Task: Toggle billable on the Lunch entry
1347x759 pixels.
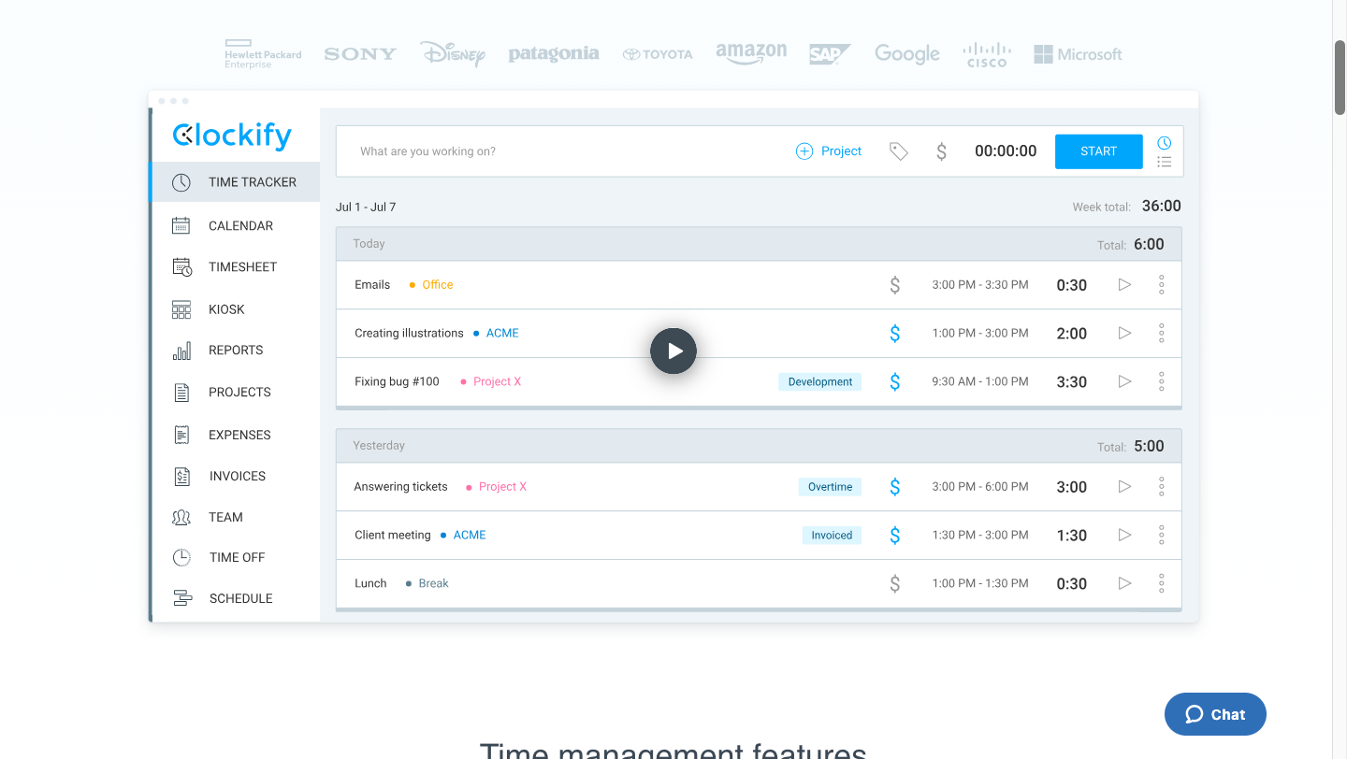Action: tap(894, 584)
